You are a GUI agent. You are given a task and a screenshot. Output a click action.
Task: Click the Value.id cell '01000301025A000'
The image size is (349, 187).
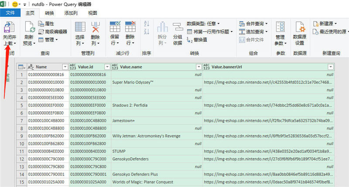(90, 182)
